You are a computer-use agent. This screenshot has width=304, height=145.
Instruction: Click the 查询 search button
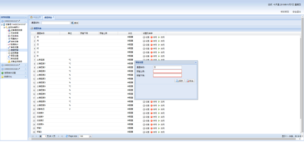[x=75, y=23]
